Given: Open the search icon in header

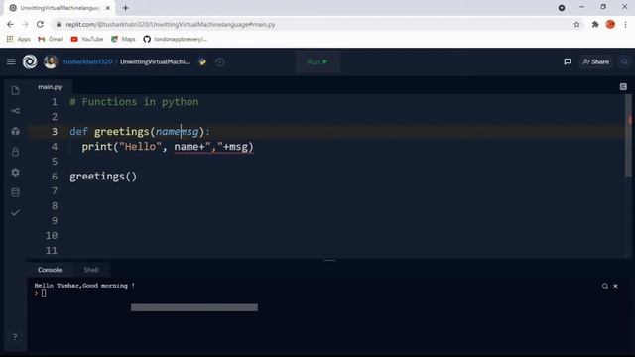Looking at the screenshot, I should (x=624, y=61).
